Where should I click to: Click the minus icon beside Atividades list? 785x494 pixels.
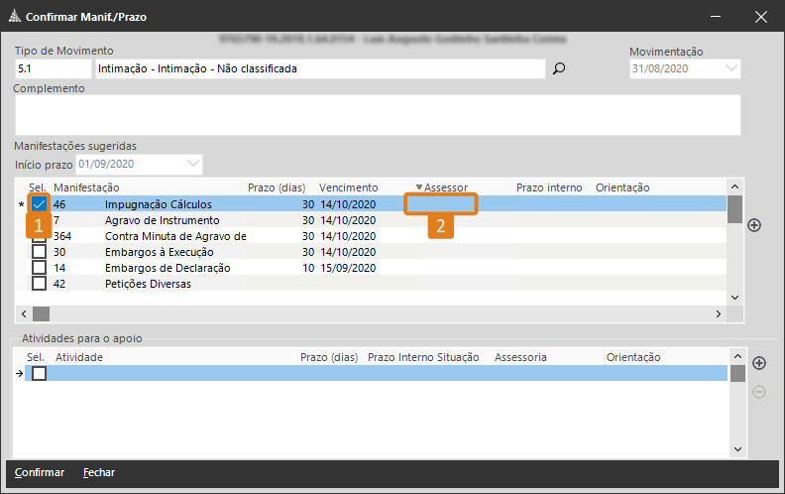point(760,392)
